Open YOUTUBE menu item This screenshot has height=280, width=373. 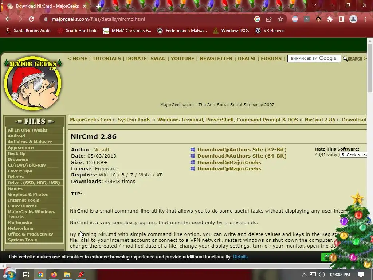[x=182, y=59]
